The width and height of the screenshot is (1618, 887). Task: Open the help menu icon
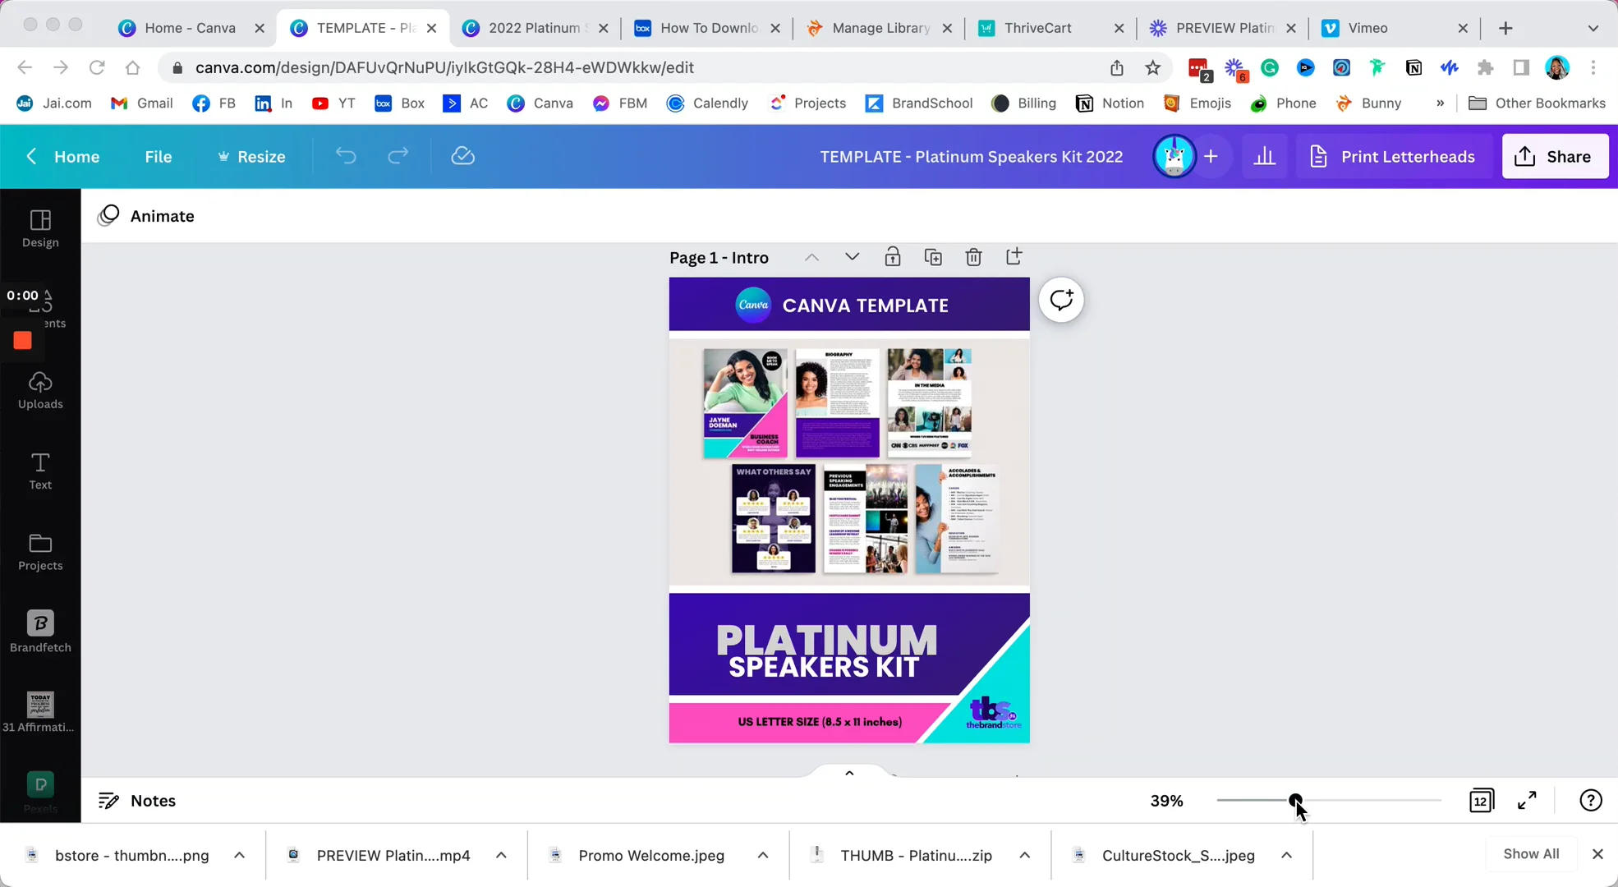pos(1591,800)
